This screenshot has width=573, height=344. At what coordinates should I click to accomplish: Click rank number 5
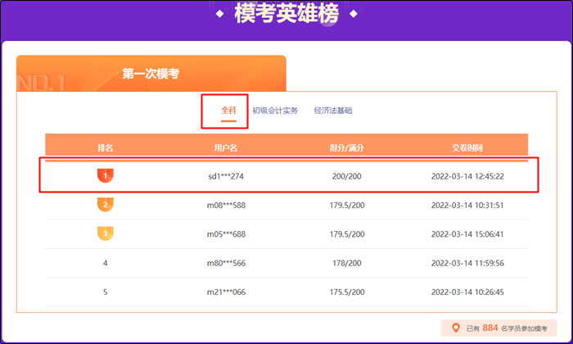tap(106, 292)
